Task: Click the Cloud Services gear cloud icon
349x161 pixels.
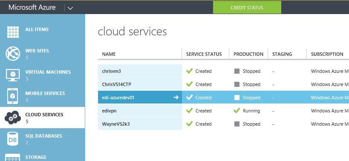Action: coord(13,118)
